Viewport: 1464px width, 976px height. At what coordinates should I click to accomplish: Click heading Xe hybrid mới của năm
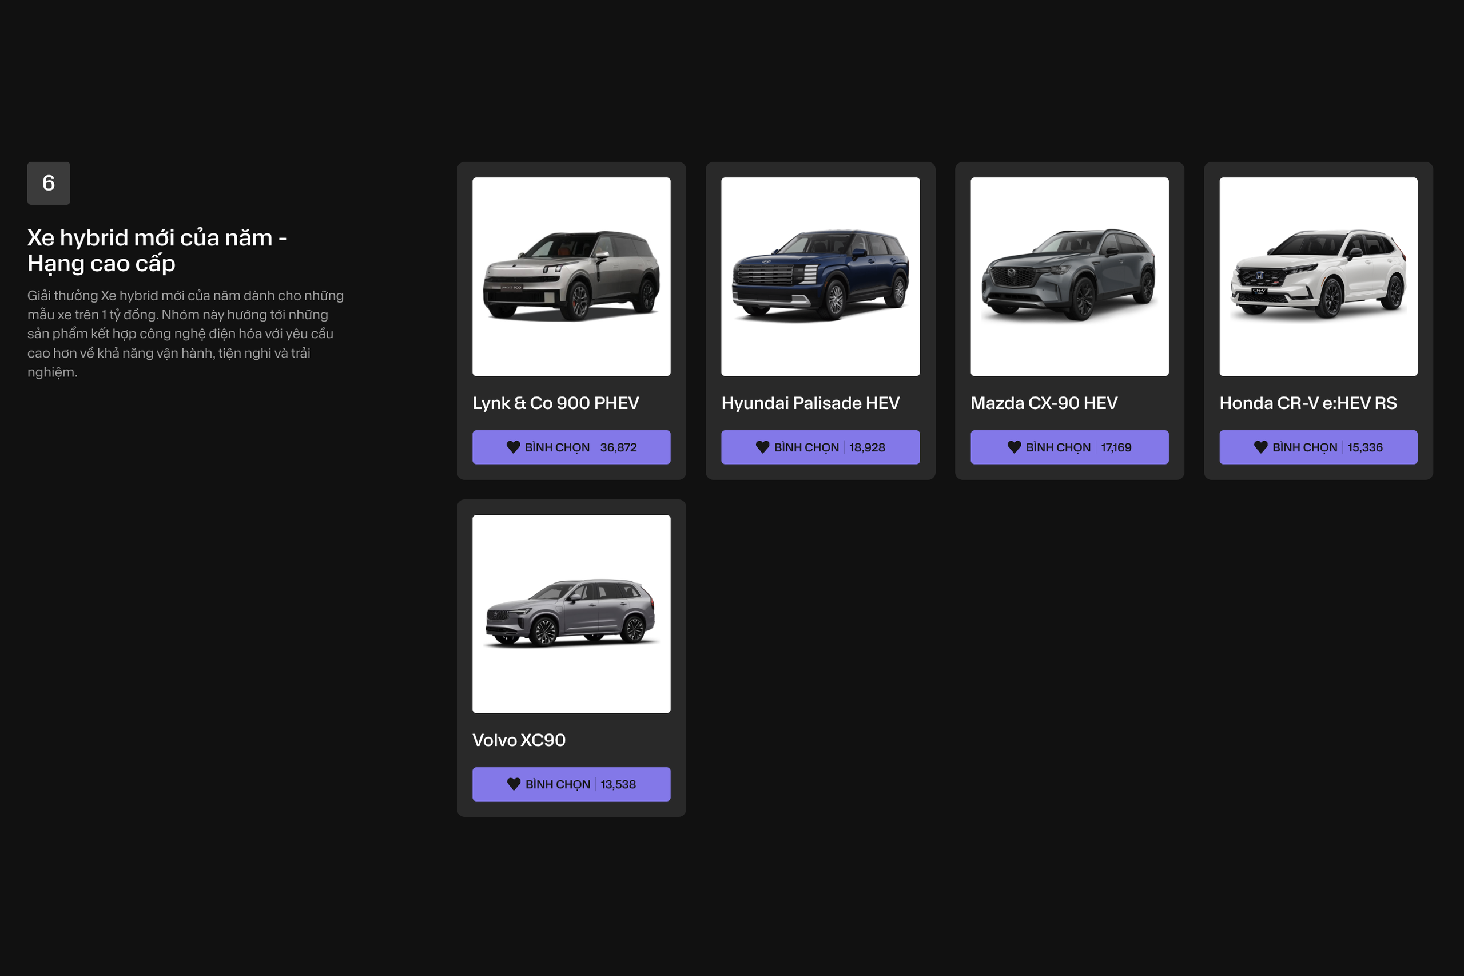coord(157,250)
